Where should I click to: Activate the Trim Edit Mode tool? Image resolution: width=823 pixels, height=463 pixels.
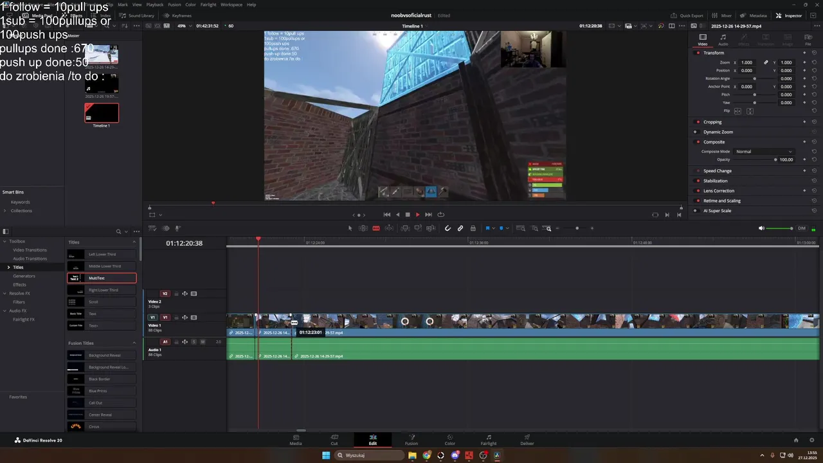click(x=363, y=228)
